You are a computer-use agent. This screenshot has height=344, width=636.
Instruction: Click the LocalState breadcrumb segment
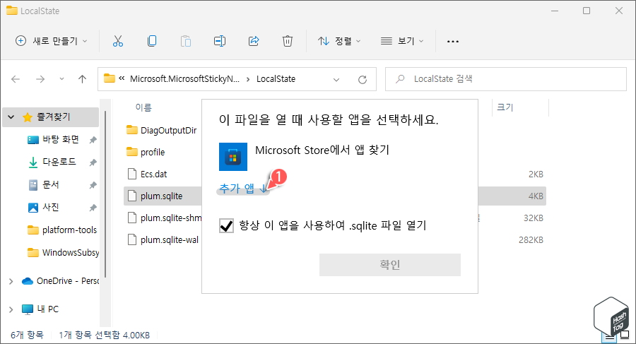[276, 78]
